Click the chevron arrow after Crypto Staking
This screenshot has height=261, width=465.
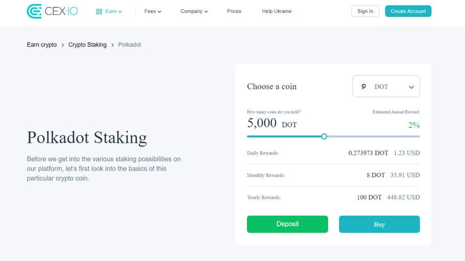click(x=113, y=45)
